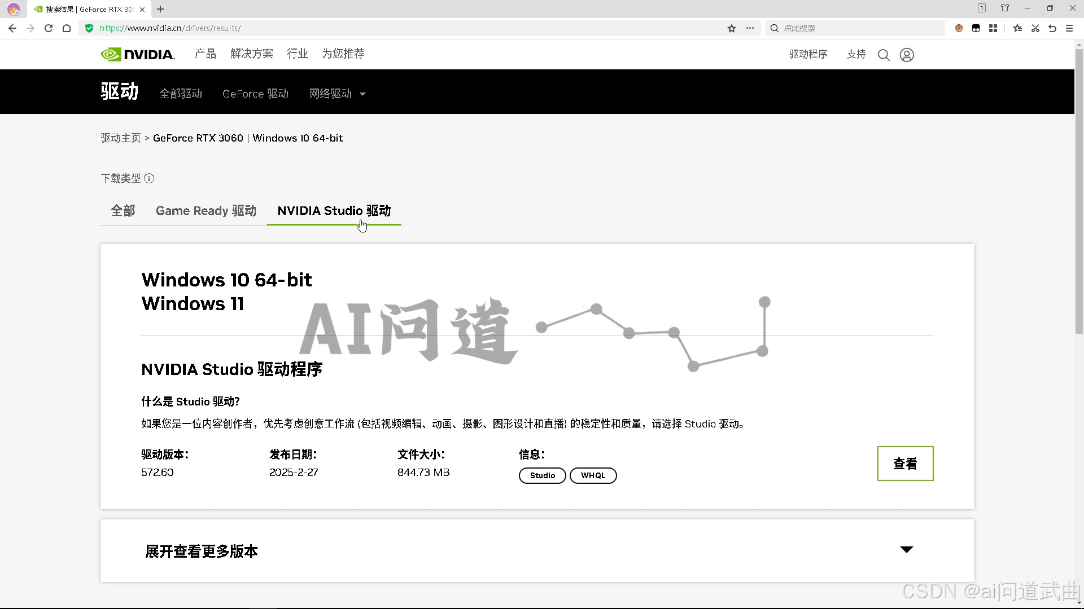This screenshot has height=609, width=1084.
Task: Click the NVIDIA logo
Action: [x=138, y=54]
